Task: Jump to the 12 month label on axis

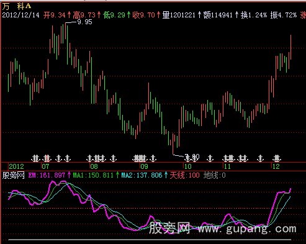Action: tap(276, 166)
